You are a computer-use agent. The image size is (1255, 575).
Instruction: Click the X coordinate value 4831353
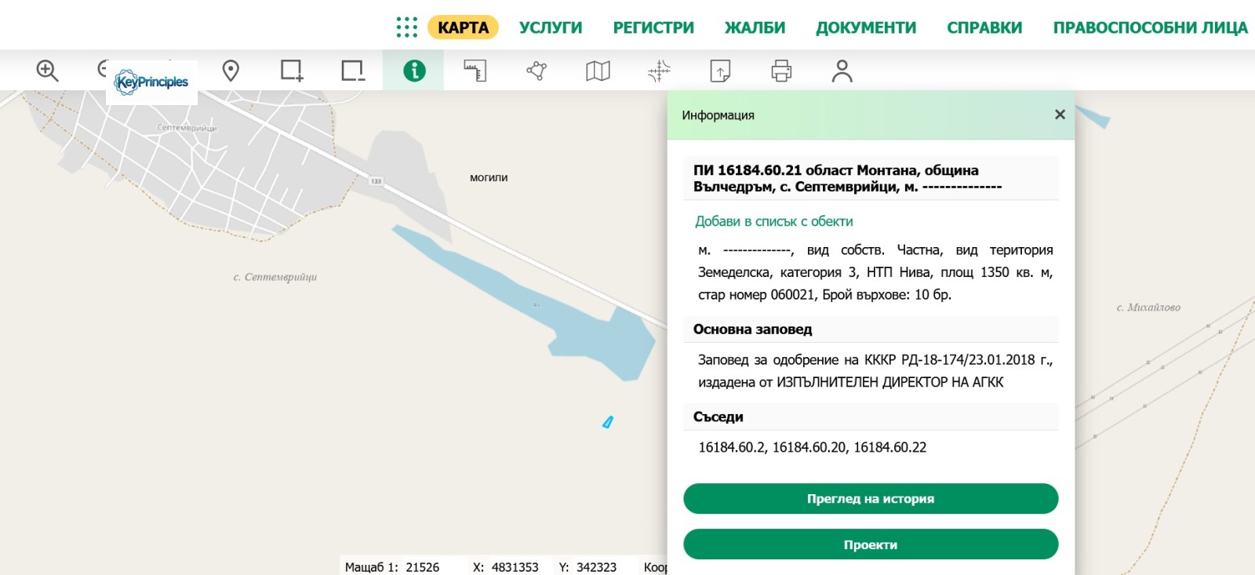515,567
